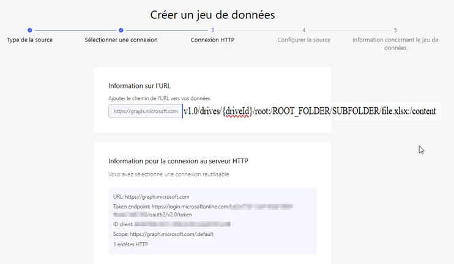This screenshot has height=264, width=454.
Task: Click the 'ID client' line
Action: point(172,224)
